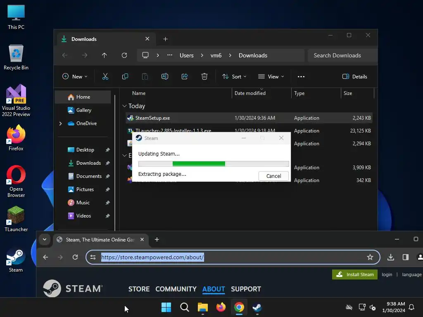
Task: Select SteamSetup.exe file row
Action: pyautogui.click(x=249, y=118)
